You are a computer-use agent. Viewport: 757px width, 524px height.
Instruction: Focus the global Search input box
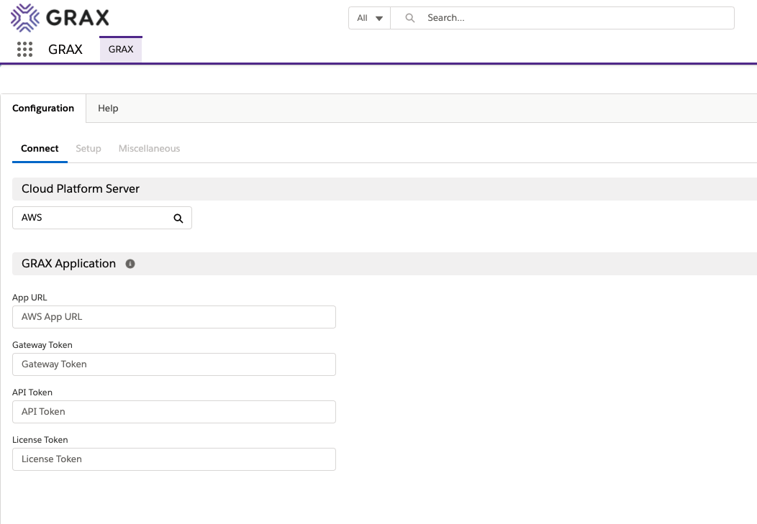pyautogui.click(x=563, y=18)
